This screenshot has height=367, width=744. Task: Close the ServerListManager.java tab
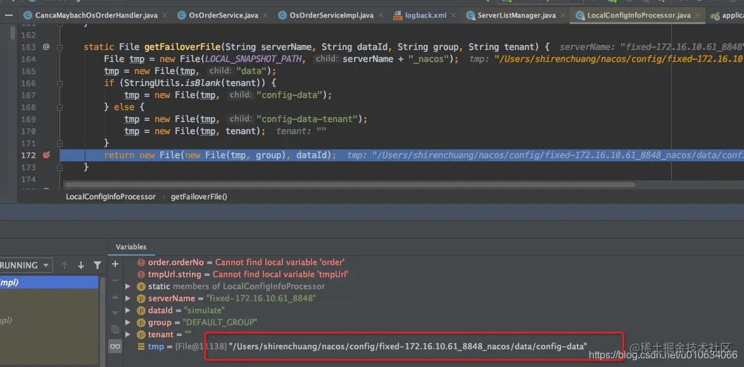click(x=563, y=15)
